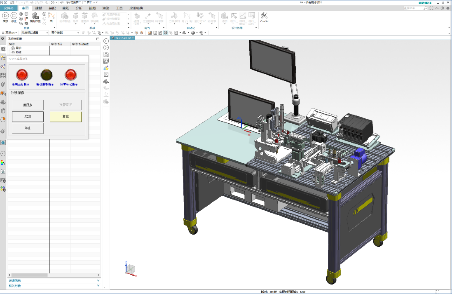The height and width of the screenshot is (294, 452).
Task: Click the 系统运行指示 red indicator light
Action: coord(21,75)
